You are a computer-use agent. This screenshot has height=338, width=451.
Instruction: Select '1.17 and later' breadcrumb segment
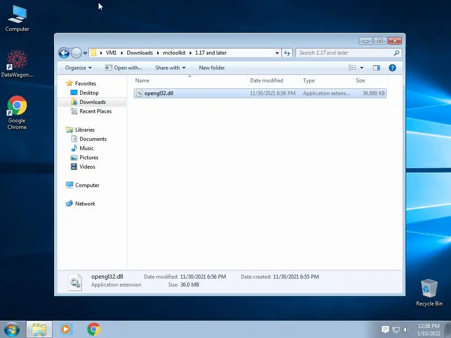(211, 53)
